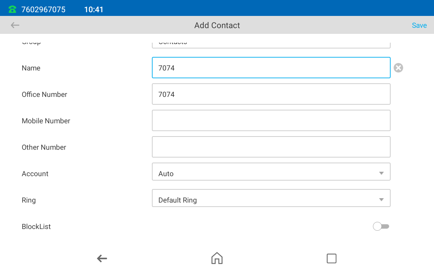The image size is (434, 271).
Task: Go to the home screen
Action: [217, 258]
